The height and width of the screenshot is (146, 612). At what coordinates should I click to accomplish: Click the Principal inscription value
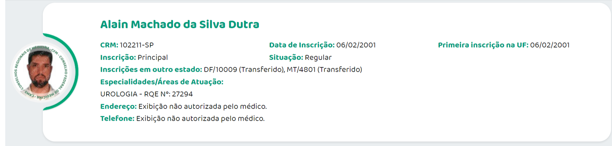(153, 57)
